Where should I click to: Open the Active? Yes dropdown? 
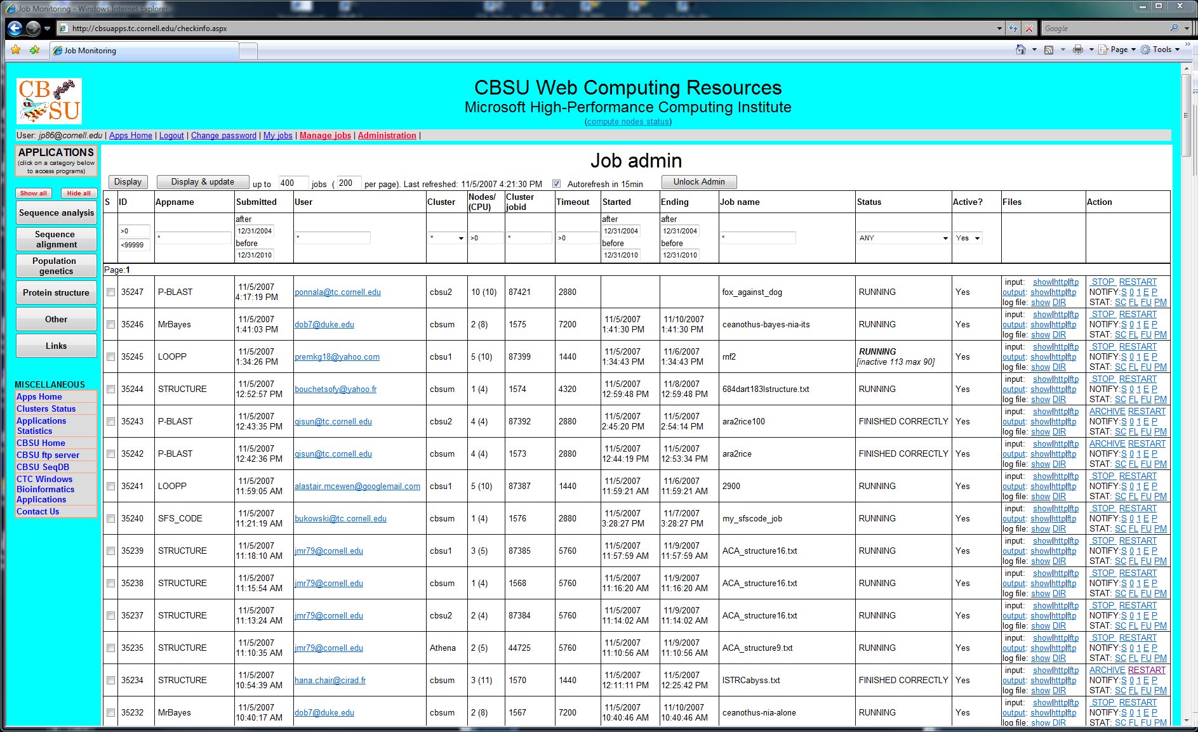pyautogui.click(x=968, y=238)
